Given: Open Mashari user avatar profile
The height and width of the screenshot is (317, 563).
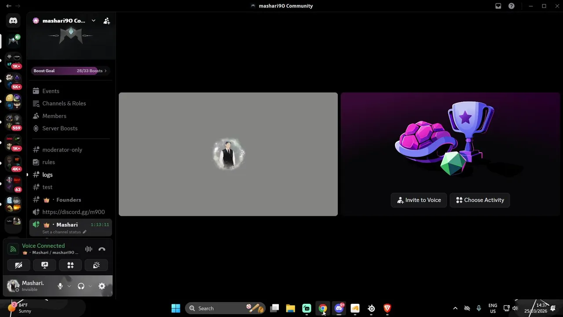Looking at the screenshot, I should [13, 286].
